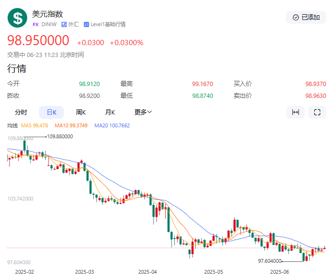This screenshot has height=278, width=332.
Task: Click the green dollar sign logo
Action: pos(17,18)
